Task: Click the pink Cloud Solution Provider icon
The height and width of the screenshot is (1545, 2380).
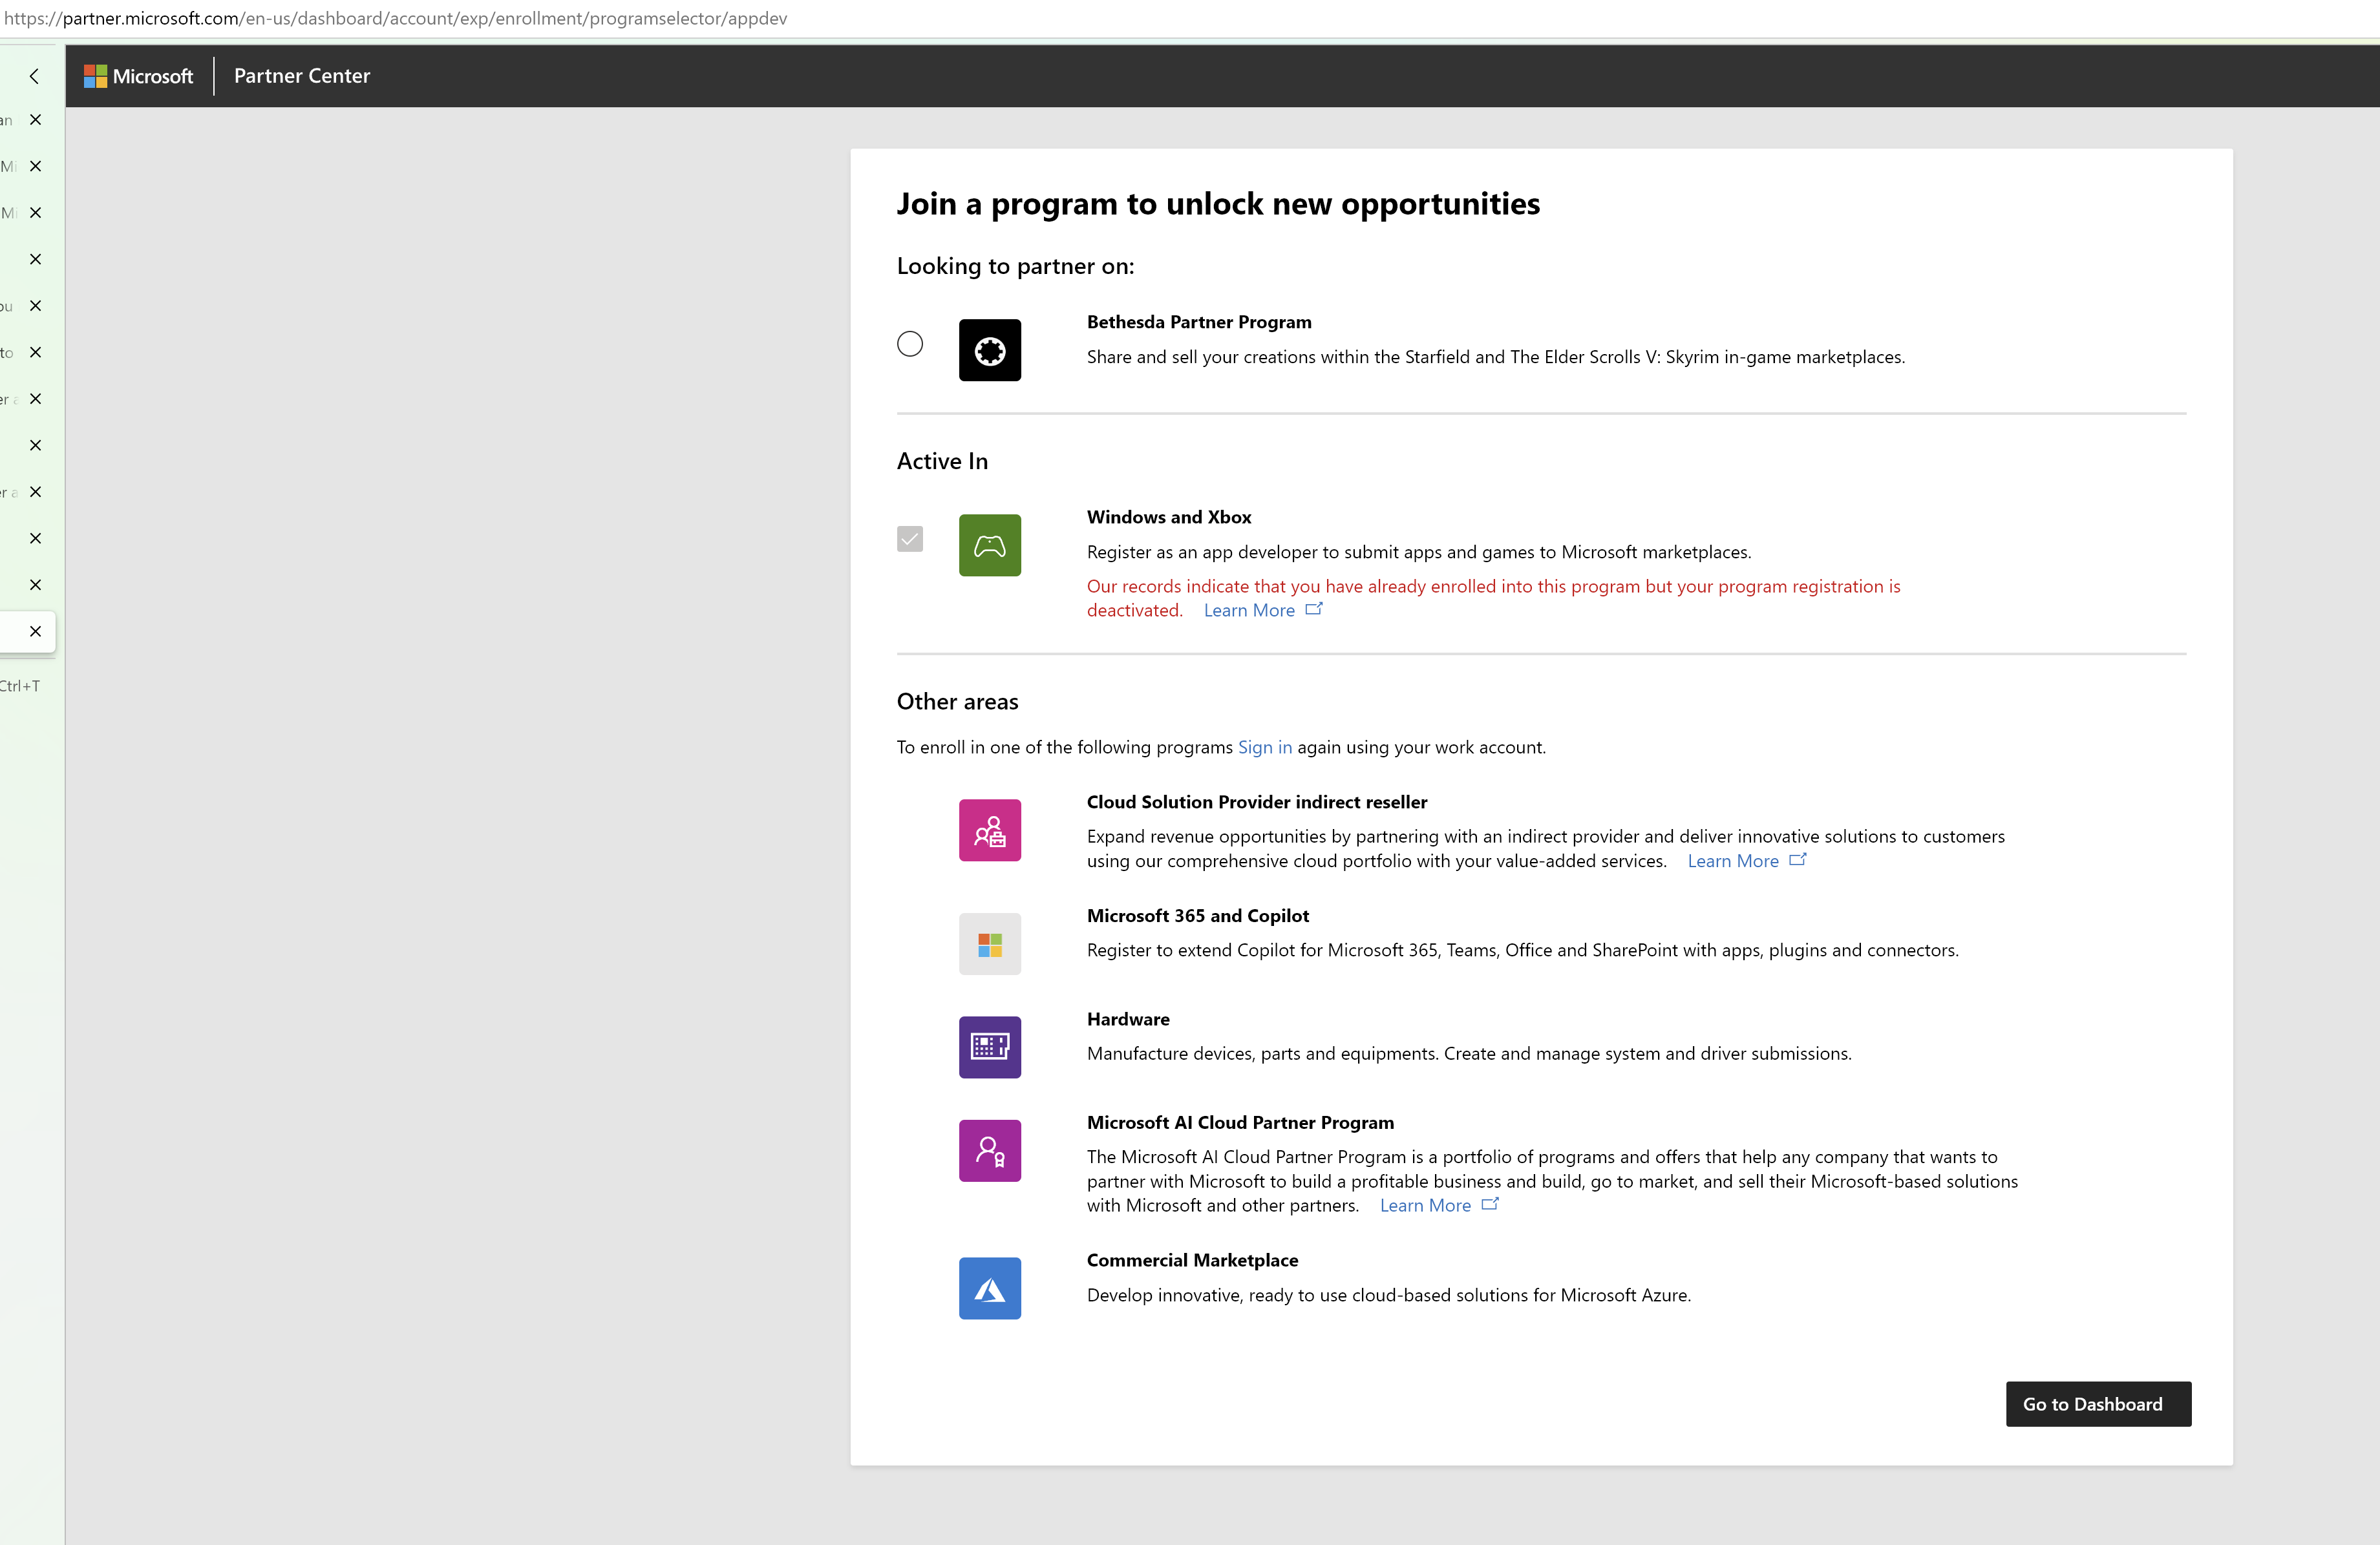Action: tap(989, 830)
